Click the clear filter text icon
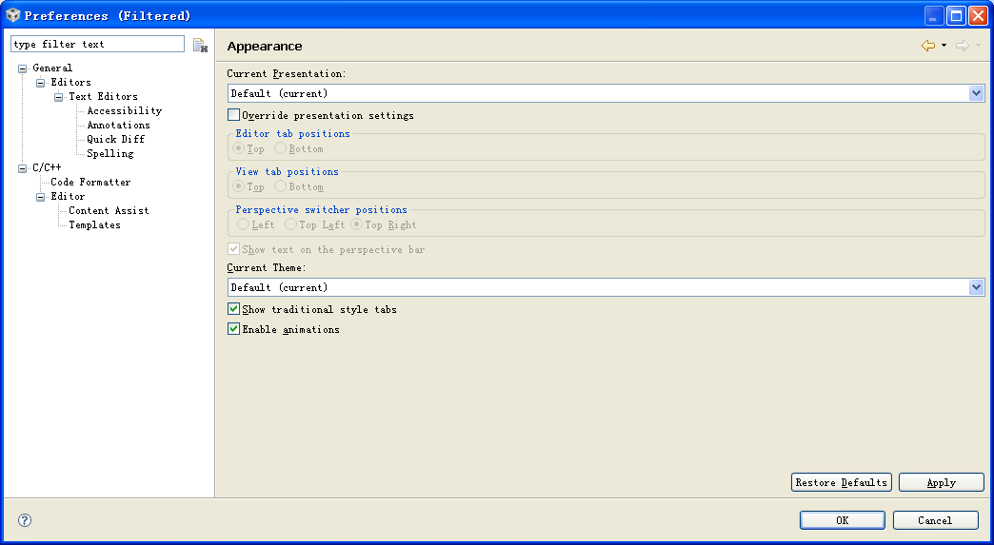Viewport: 994px width, 545px height. pos(200,45)
